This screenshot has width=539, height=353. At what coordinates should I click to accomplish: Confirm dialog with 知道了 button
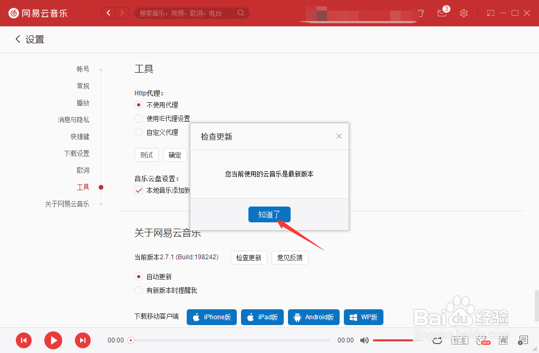click(x=269, y=214)
